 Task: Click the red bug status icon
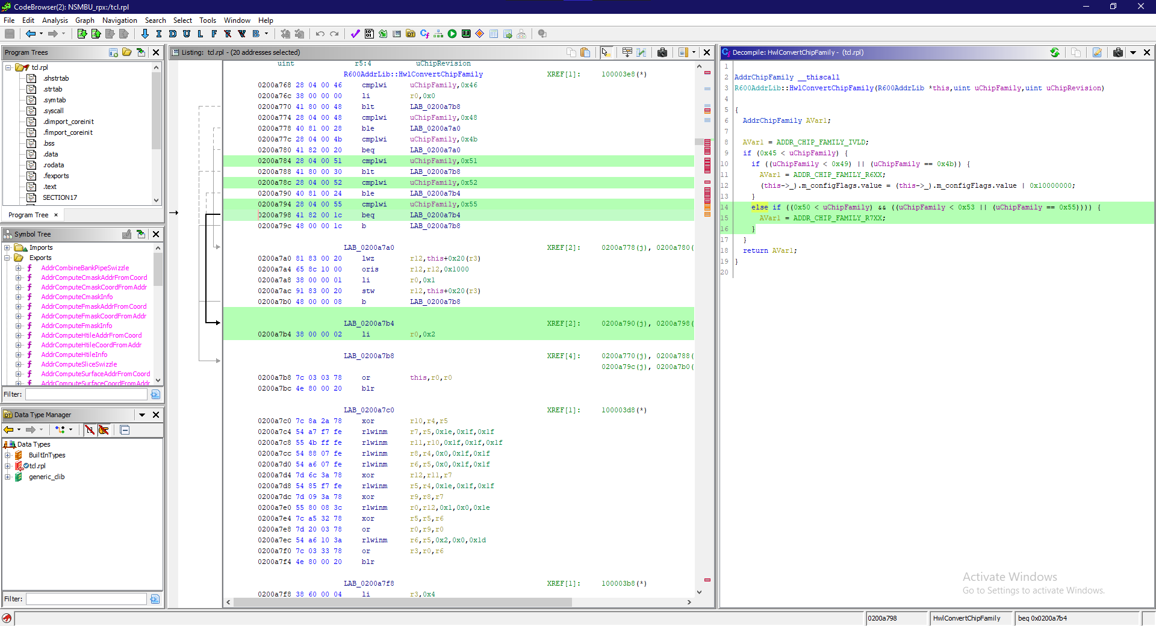point(7,619)
